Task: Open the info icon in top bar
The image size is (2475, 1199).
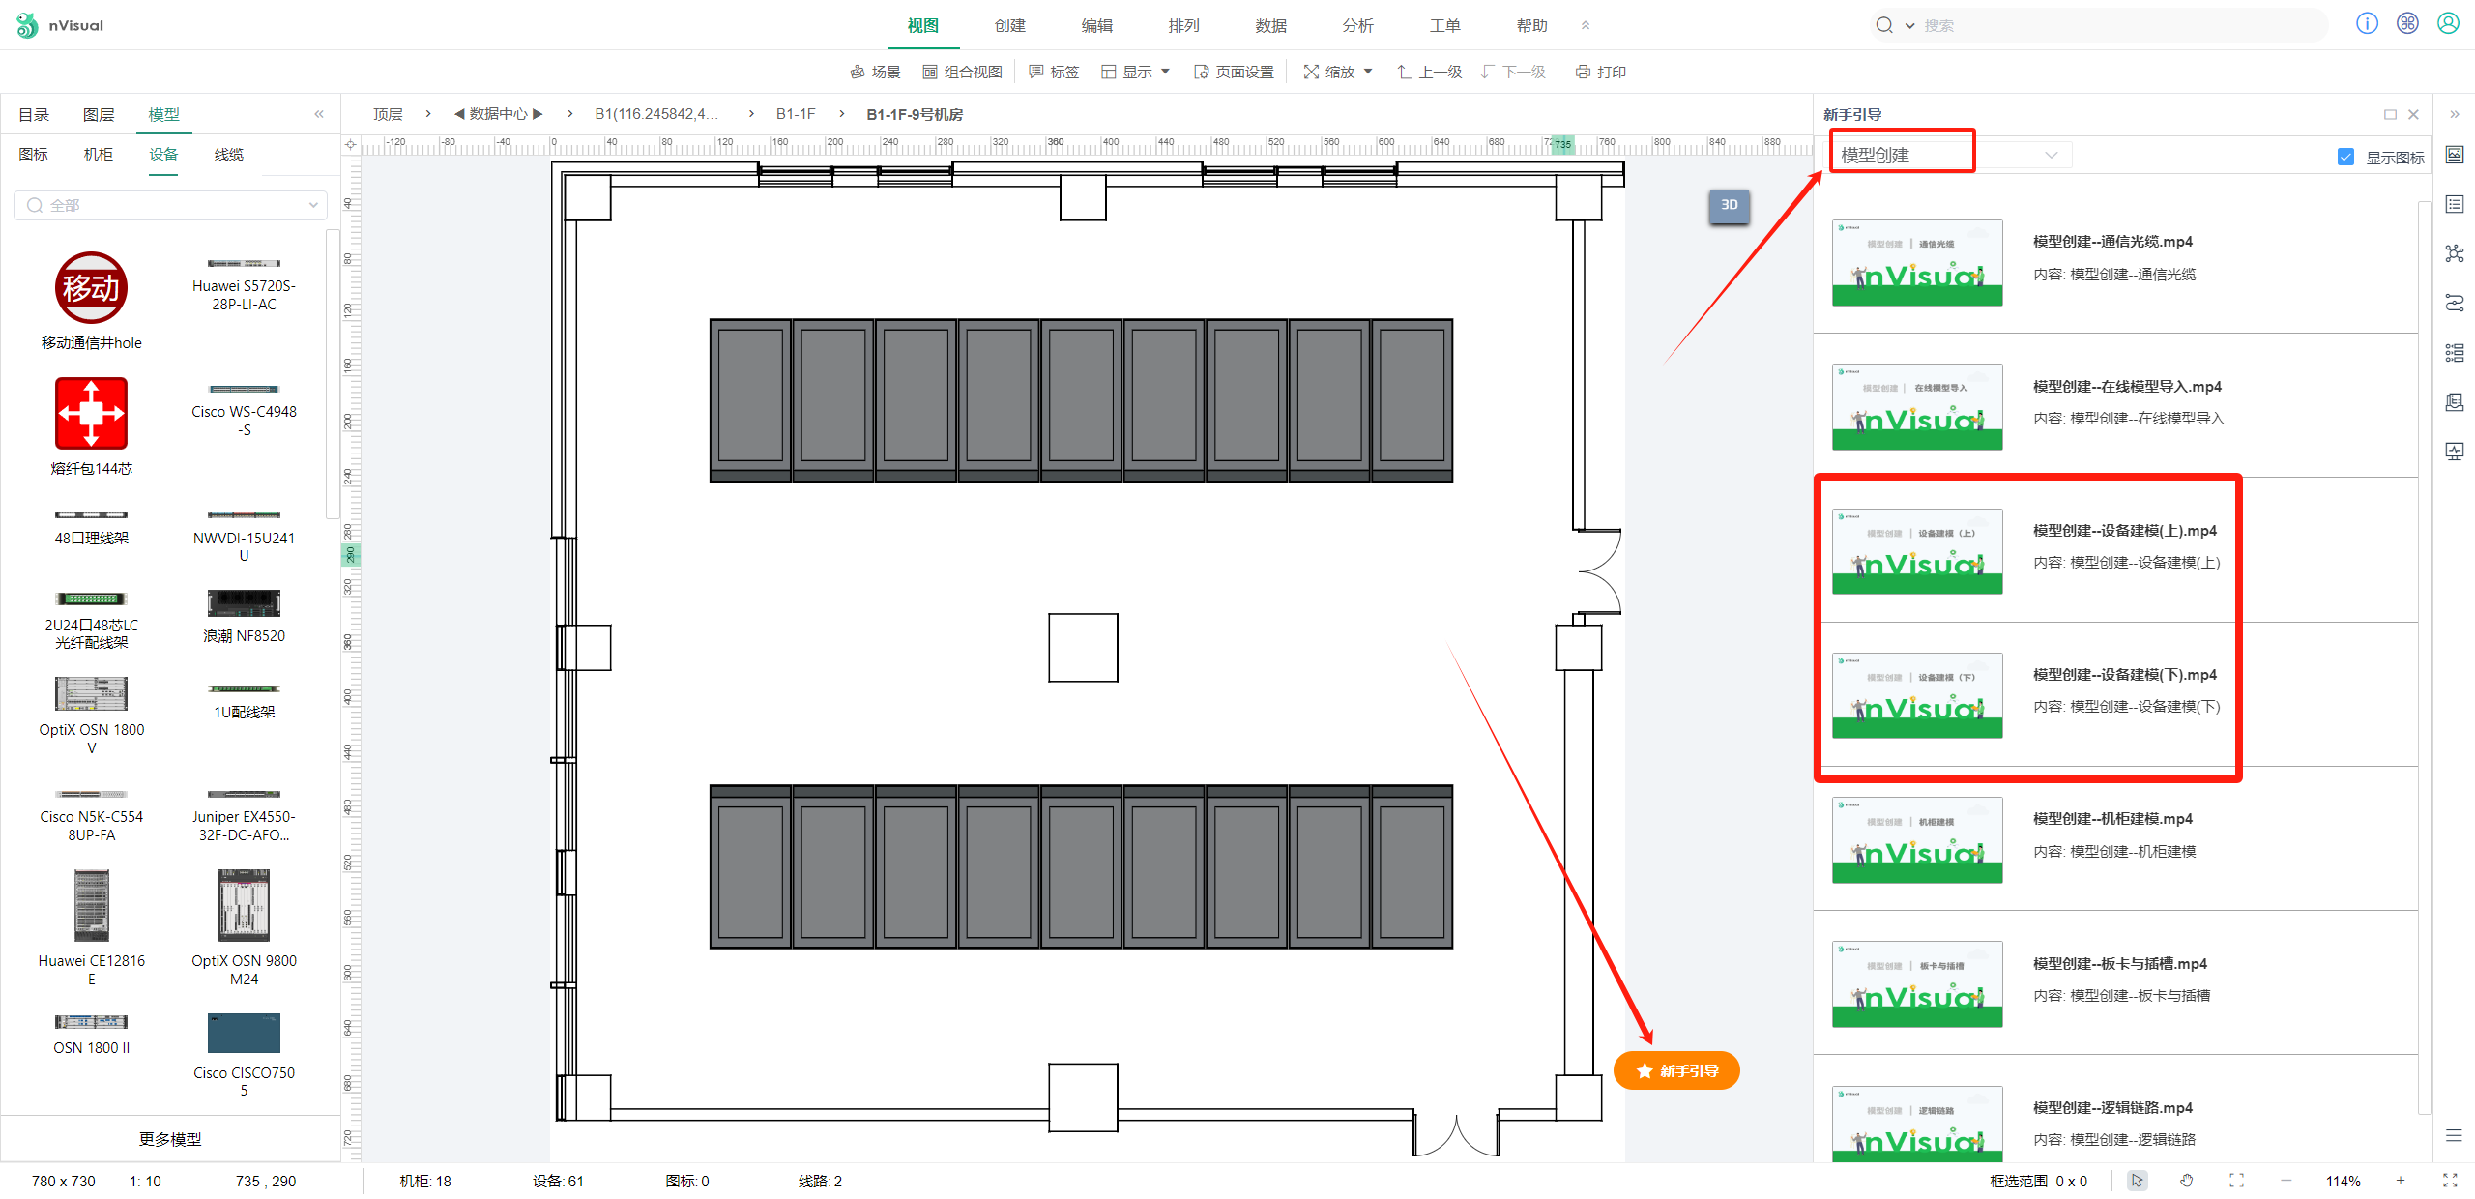Action: [x=2367, y=24]
